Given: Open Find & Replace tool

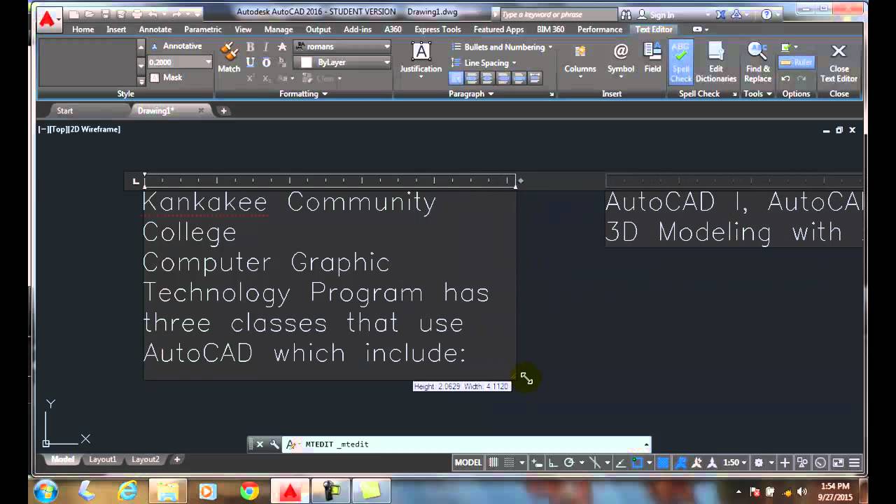Looking at the screenshot, I should [x=757, y=61].
